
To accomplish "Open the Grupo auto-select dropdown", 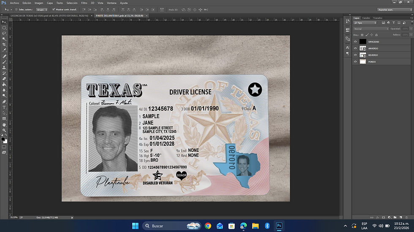I will pos(42,10).
